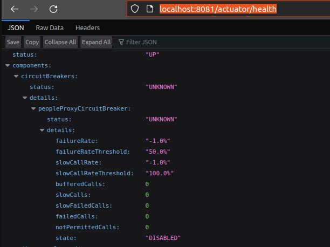Click the page info document icon
Viewport: 330px width, 247px height.
click(x=150, y=9)
